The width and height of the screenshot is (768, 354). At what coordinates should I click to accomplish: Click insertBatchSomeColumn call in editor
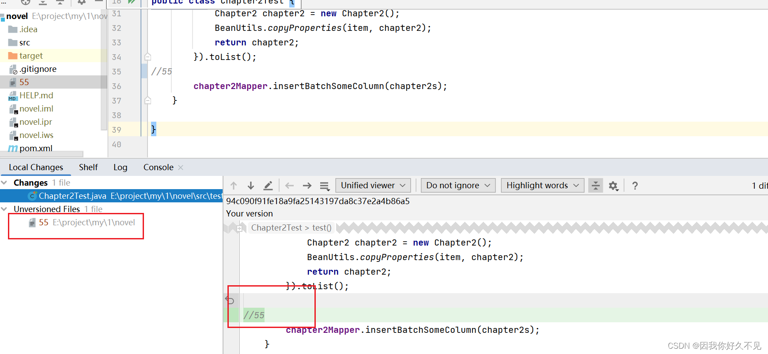click(329, 86)
